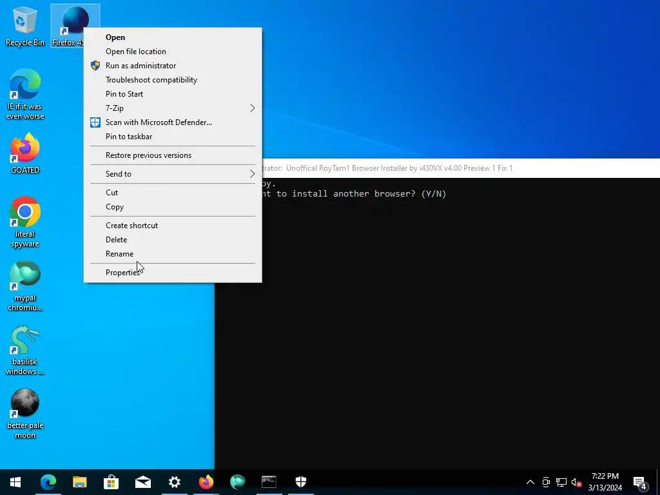Launch Edge from the taskbar

tap(48, 482)
